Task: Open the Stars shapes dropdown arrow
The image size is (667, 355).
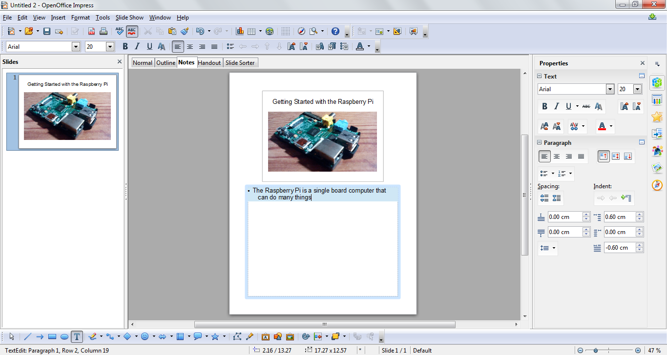Action: coord(225,336)
